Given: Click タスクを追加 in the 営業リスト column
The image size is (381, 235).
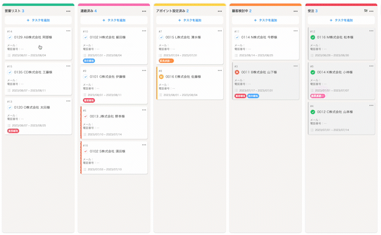Looking at the screenshot, I should pyautogui.click(x=38, y=20).
